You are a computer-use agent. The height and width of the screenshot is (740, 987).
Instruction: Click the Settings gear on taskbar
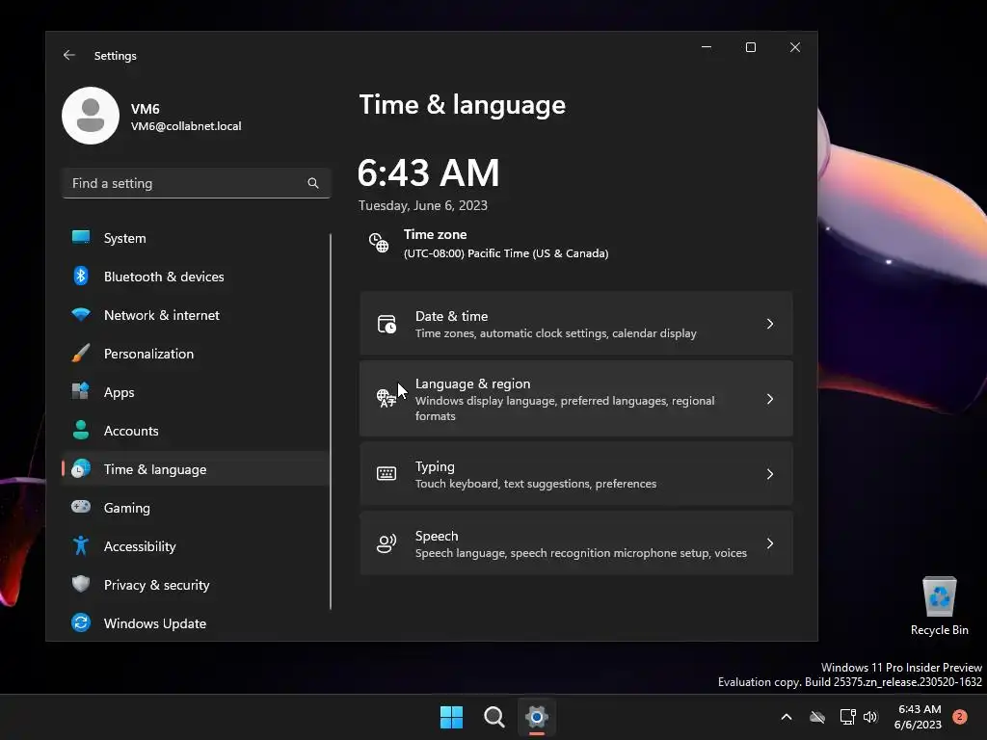tap(536, 717)
